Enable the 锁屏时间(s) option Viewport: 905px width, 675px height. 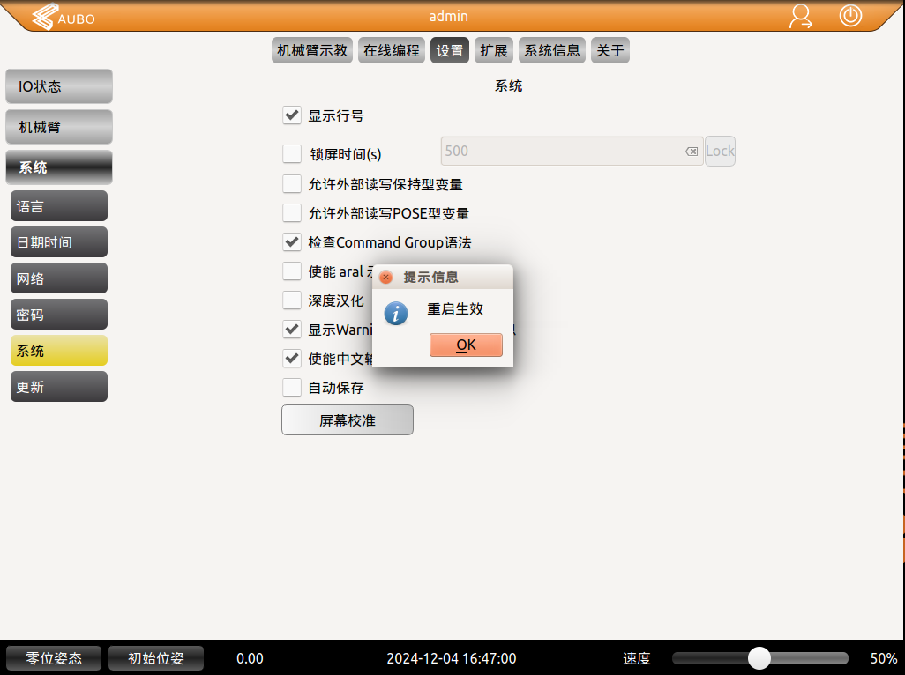(x=292, y=153)
